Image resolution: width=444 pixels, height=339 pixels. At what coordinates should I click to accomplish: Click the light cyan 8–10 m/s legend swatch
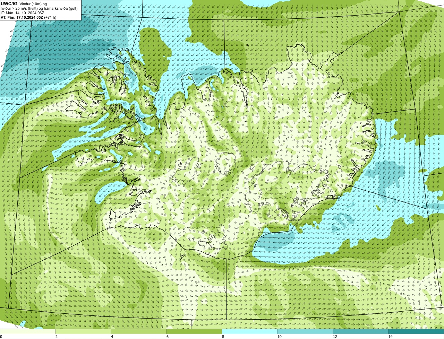pos(250,331)
